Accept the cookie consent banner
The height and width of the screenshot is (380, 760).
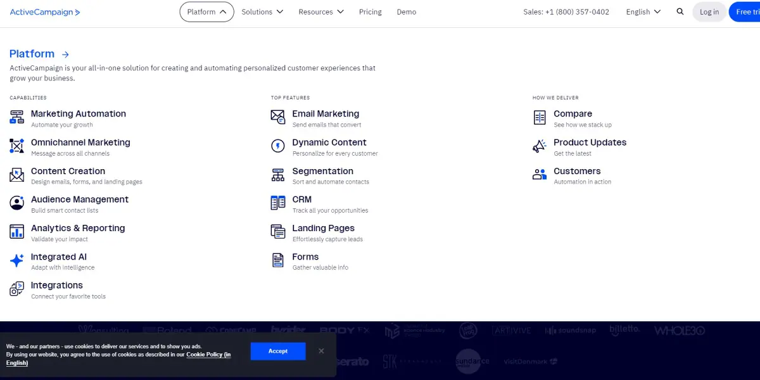point(278,351)
